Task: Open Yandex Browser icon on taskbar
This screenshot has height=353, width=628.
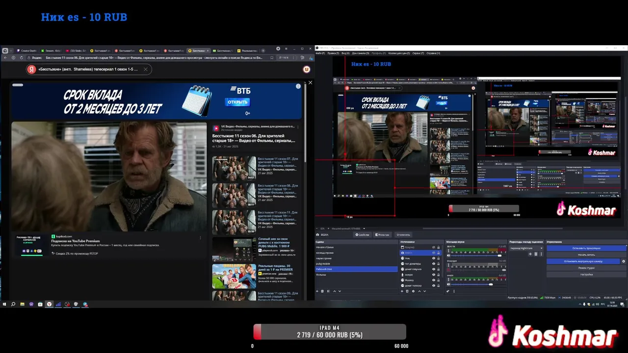Action: [x=49, y=304]
